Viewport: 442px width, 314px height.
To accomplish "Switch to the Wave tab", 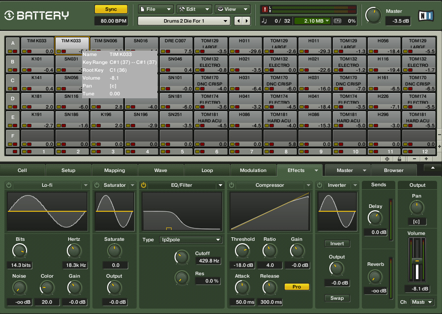I will (161, 171).
